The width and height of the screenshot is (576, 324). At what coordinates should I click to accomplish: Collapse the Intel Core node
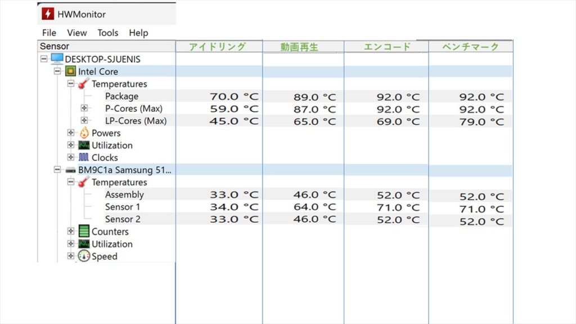[57, 71]
